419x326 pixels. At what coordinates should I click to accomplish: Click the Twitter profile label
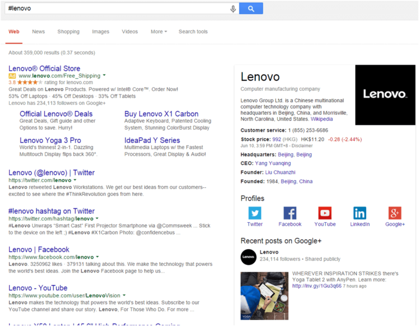point(255,224)
